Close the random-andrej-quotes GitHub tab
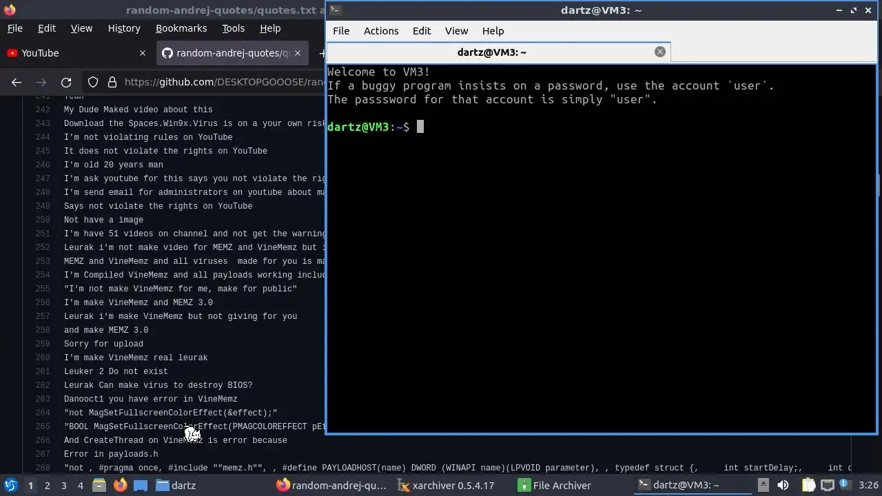 click(x=298, y=53)
